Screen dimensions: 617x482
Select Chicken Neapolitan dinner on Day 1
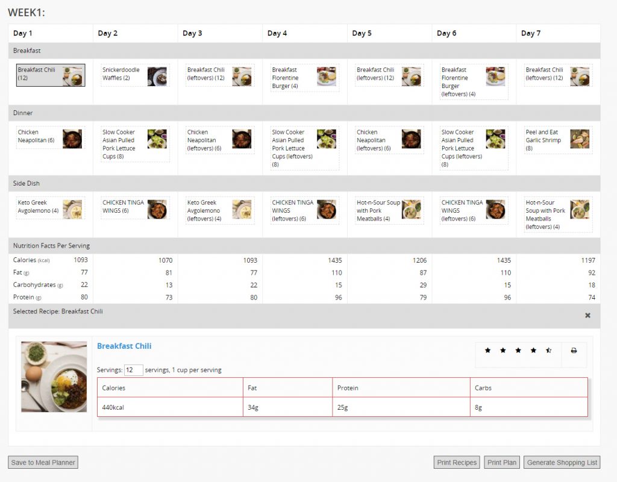[x=50, y=137]
